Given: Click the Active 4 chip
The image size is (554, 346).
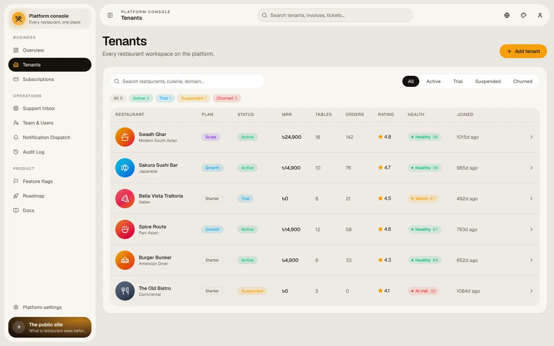Looking at the screenshot, I should pos(141,98).
